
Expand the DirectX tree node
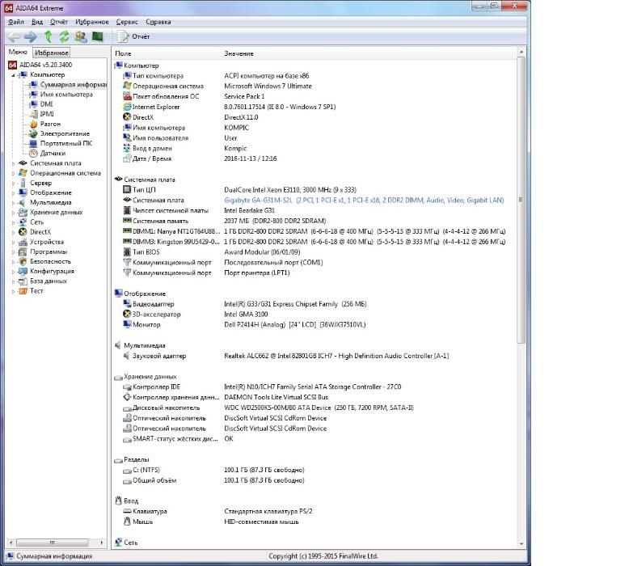click(13, 232)
